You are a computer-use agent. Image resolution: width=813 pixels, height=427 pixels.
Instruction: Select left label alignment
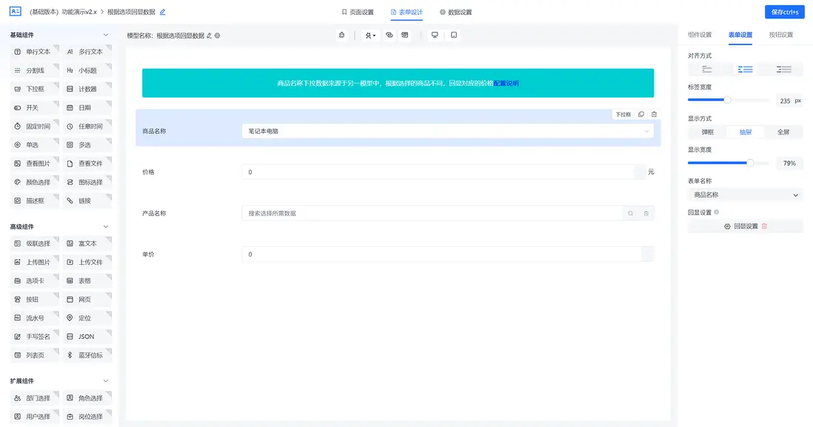pyautogui.click(x=706, y=70)
